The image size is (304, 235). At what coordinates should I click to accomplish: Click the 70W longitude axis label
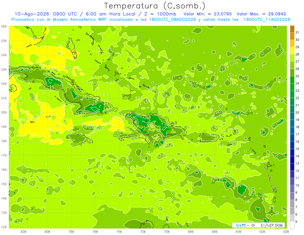pyautogui.click(x=167, y=231)
